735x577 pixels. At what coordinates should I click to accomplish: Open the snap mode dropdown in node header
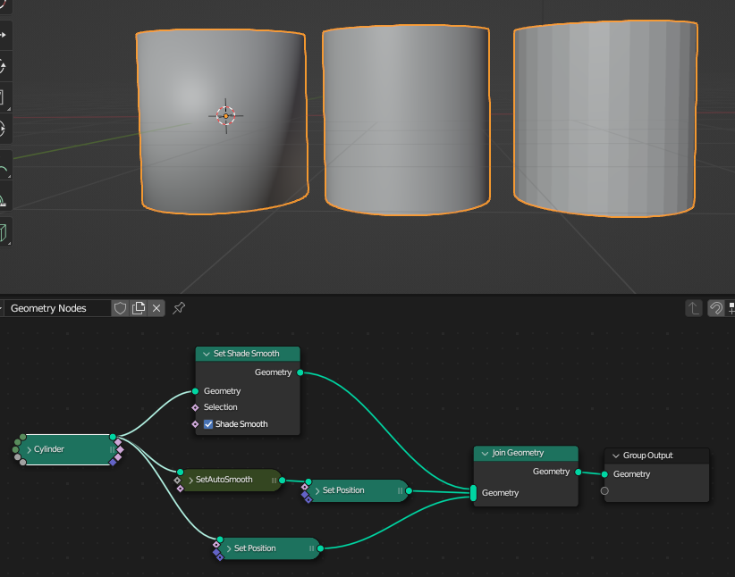pyautogui.click(x=731, y=307)
